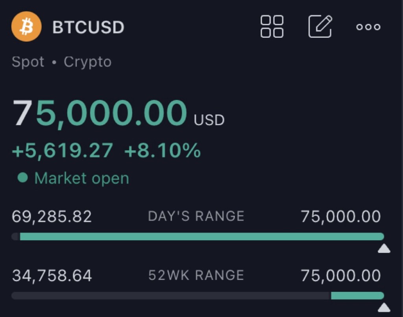Click the Spot label text

pos(28,62)
